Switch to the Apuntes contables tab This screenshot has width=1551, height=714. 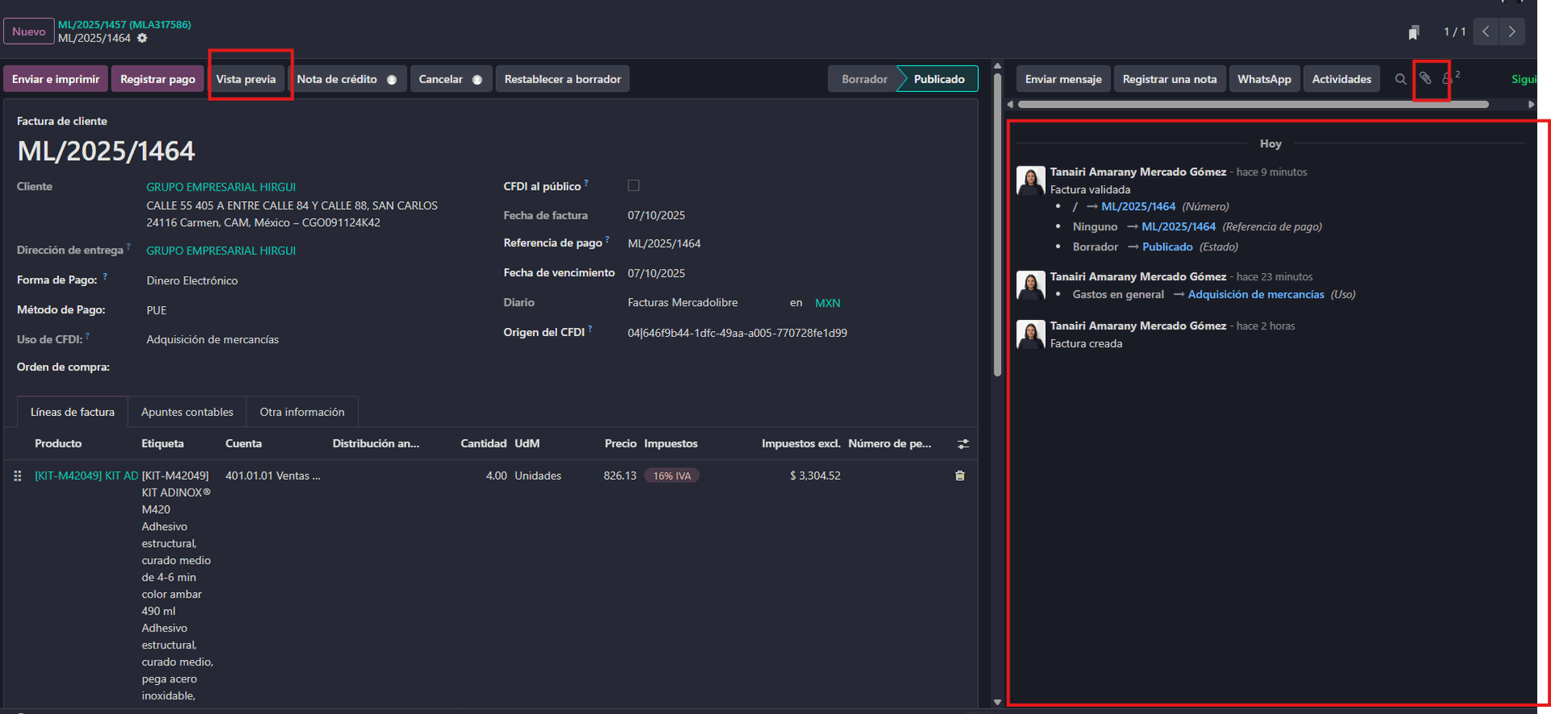[x=187, y=412]
